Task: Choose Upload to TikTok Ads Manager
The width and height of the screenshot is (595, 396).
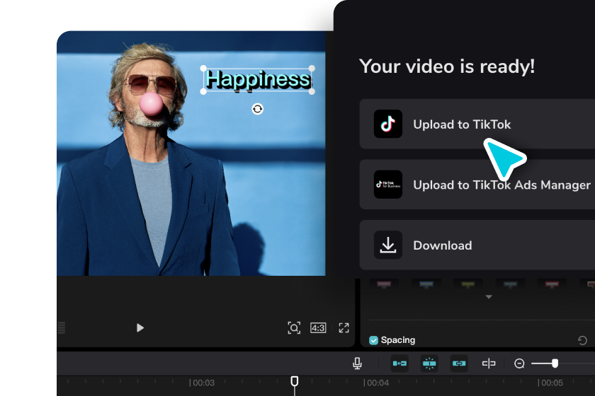Action: [x=477, y=185]
